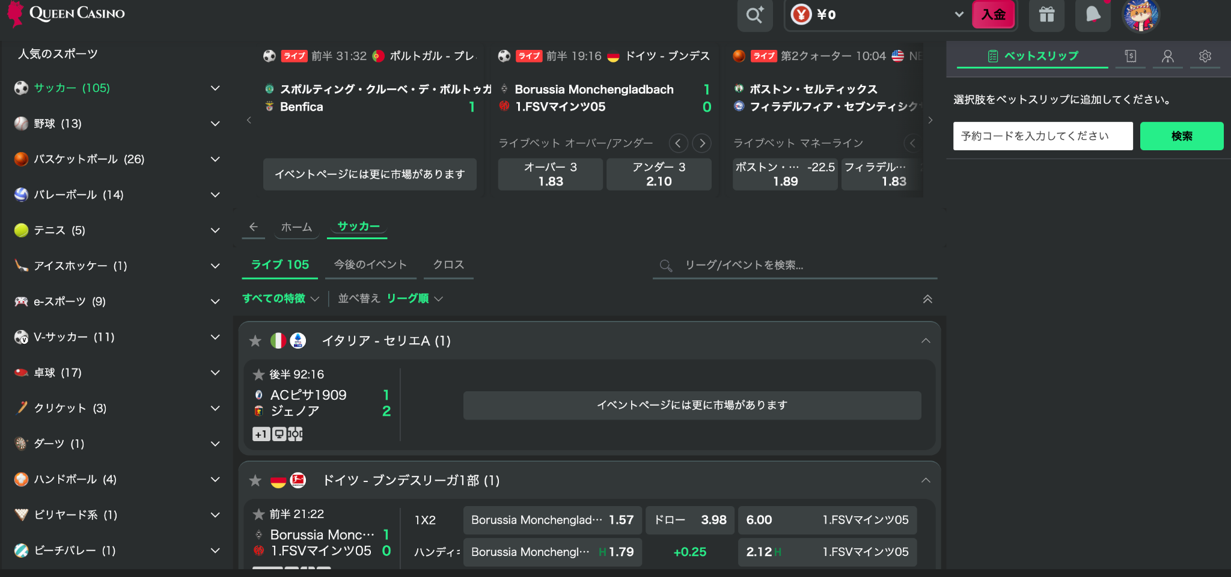Click the gamepad icon beside e-スポーツ (9)
The width and height of the screenshot is (1231, 577).
click(21, 301)
